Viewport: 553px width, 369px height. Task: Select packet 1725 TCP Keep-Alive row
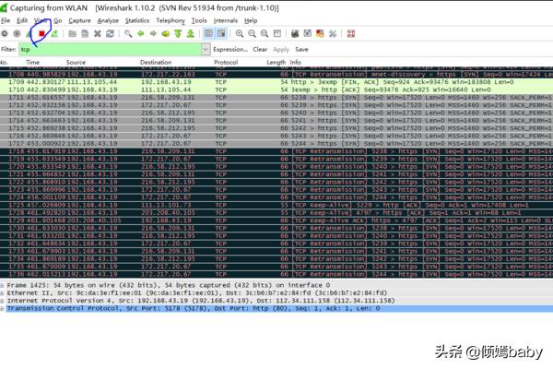[x=276, y=205]
